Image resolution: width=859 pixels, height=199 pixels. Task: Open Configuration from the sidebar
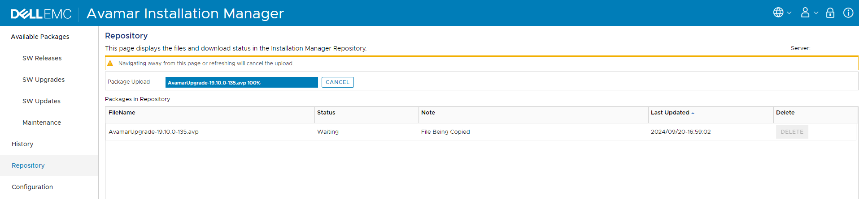[x=32, y=187]
